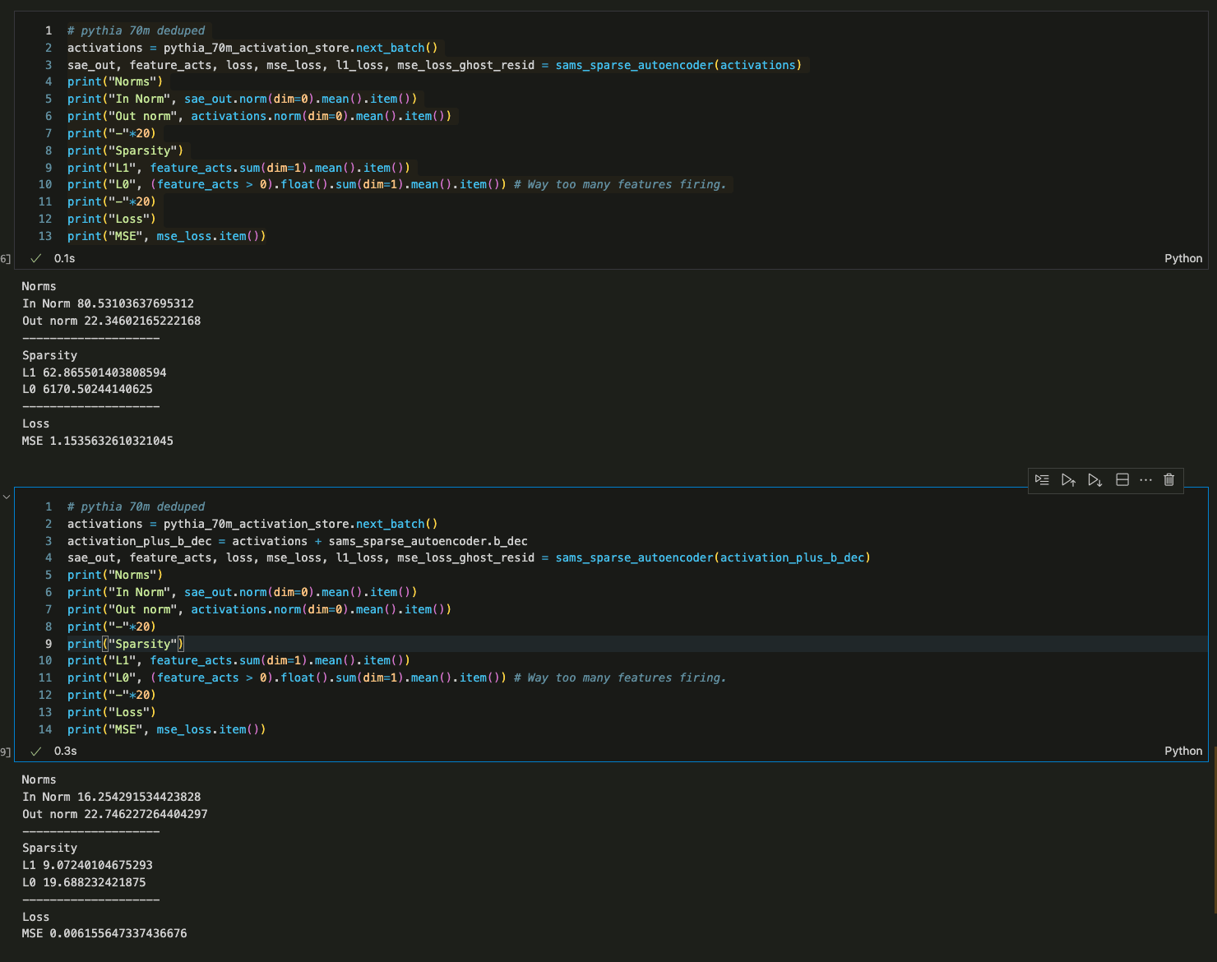Viewport: 1217px width, 962px height.
Task: Click line number 13 in first cell
Action: click(45, 236)
